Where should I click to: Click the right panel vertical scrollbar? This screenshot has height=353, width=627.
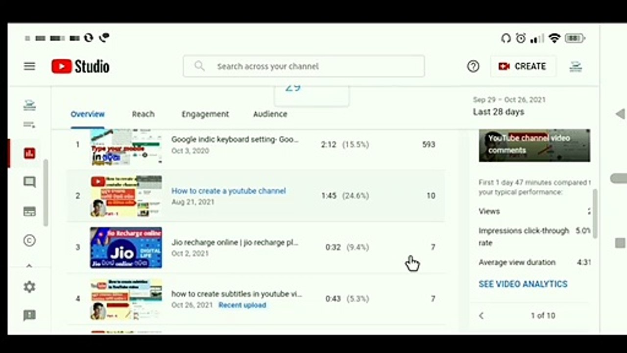click(x=595, y=213)
